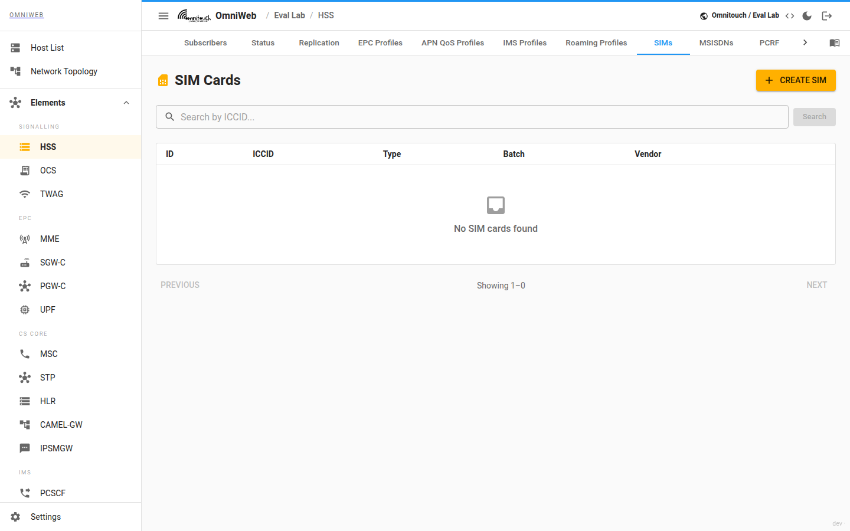850x531 pixels.
Task: Click the OCS receipt icon
Action: tap(25, 171)
